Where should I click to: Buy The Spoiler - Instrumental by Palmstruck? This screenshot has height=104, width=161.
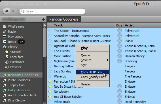(120, 30)
